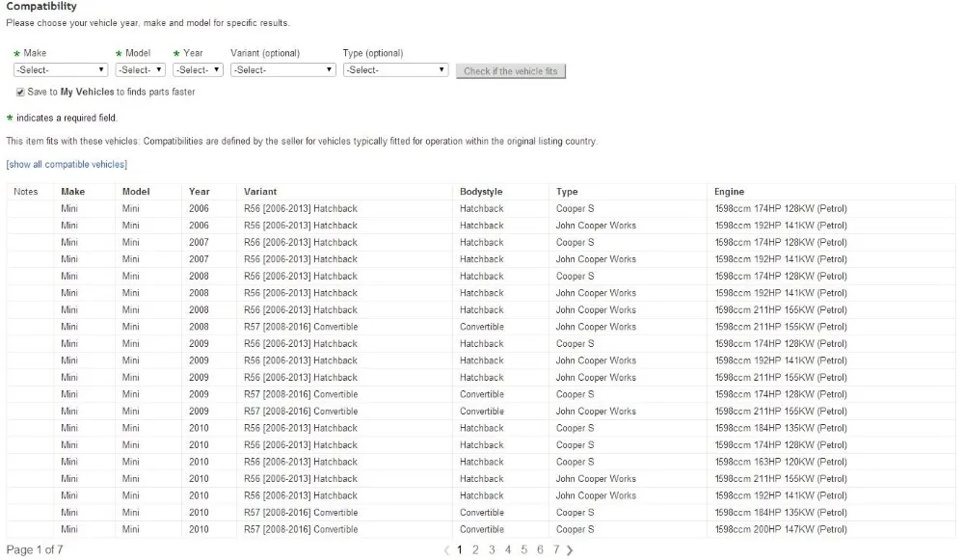Jump to page 3
Image resolution: width=964 pixels, height=560 pixels.
tap(492, 550)
